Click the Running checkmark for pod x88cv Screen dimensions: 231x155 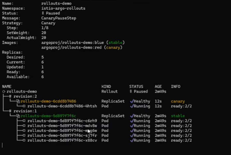coord(132,140)
